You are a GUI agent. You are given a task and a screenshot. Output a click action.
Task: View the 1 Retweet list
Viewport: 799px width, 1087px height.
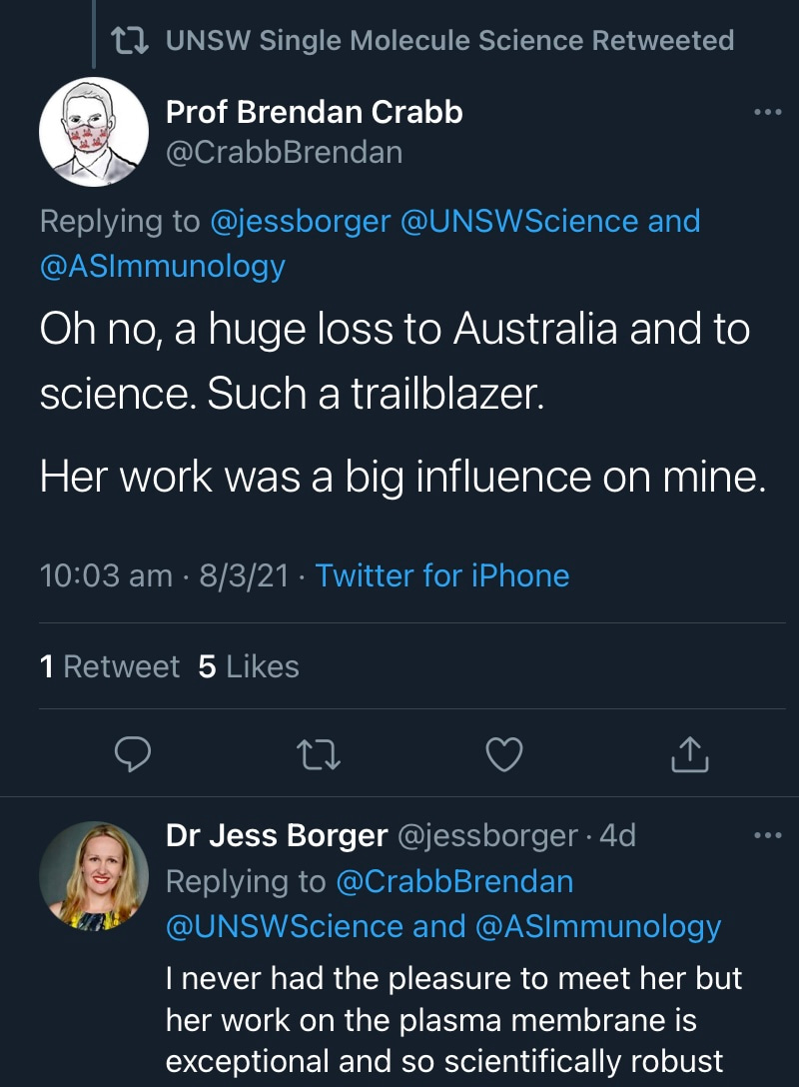coord(110,666)
